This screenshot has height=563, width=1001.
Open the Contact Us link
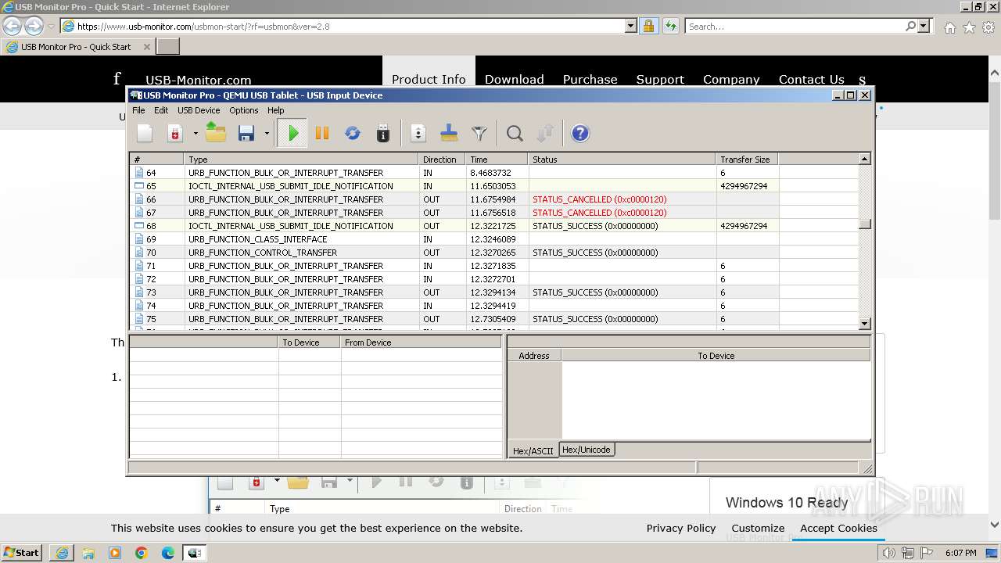pyautogui.click(x=811, y=79)
